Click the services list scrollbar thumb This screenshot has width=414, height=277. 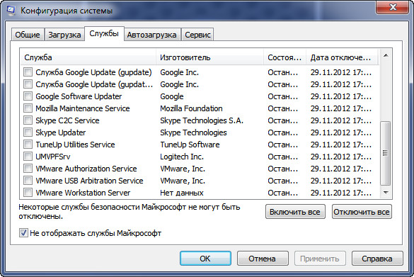[x=386, y=153]
